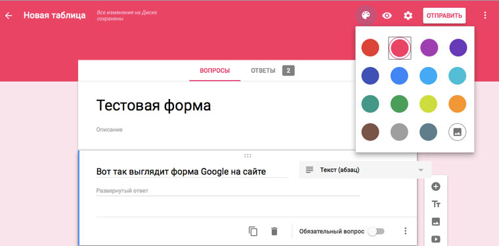Add title and description Tт icon
Viewport: 499px width, 246px height.
436,205
